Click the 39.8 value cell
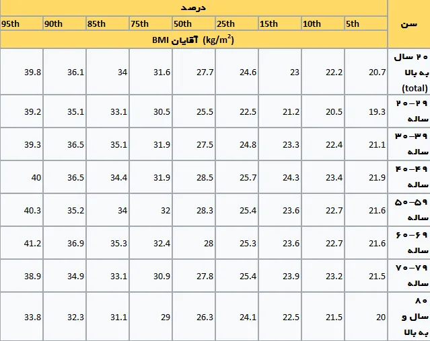 22,72
